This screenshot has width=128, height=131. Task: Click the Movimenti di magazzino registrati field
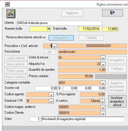pos(83,119)
